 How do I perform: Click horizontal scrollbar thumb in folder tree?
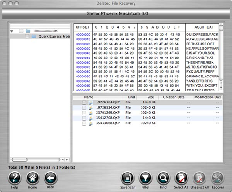coord(19,160)
